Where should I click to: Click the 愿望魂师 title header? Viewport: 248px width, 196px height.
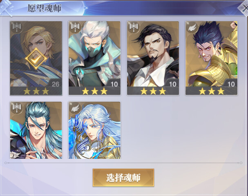44,8
